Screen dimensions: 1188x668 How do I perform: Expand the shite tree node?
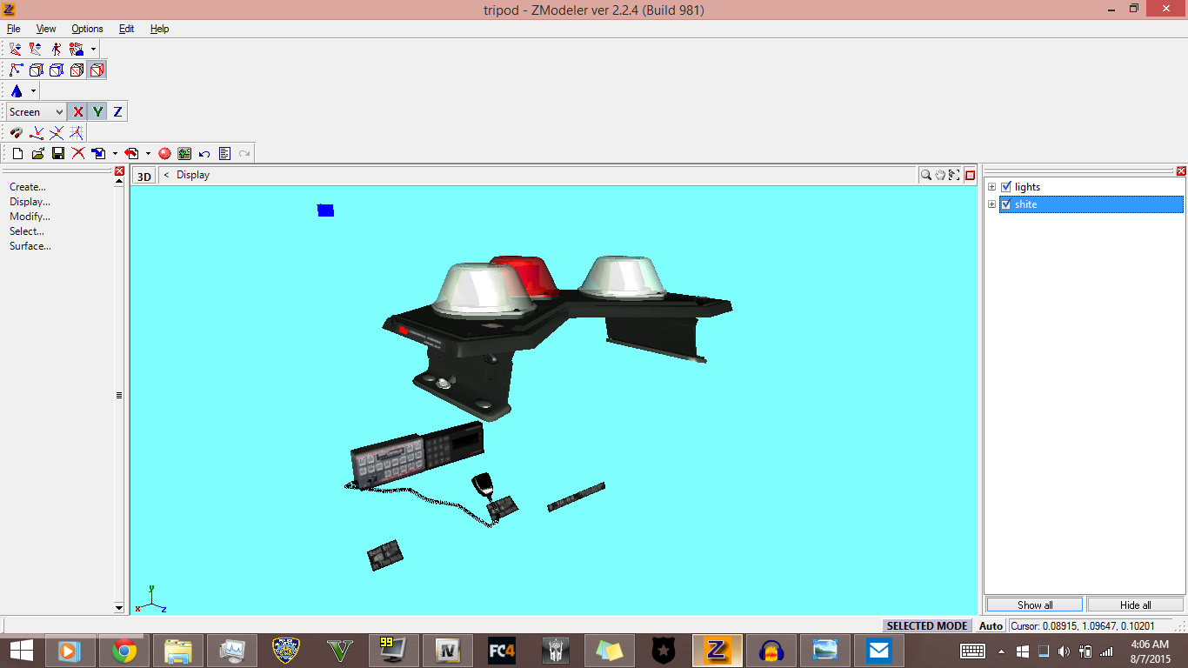click(x=992, y=204)
